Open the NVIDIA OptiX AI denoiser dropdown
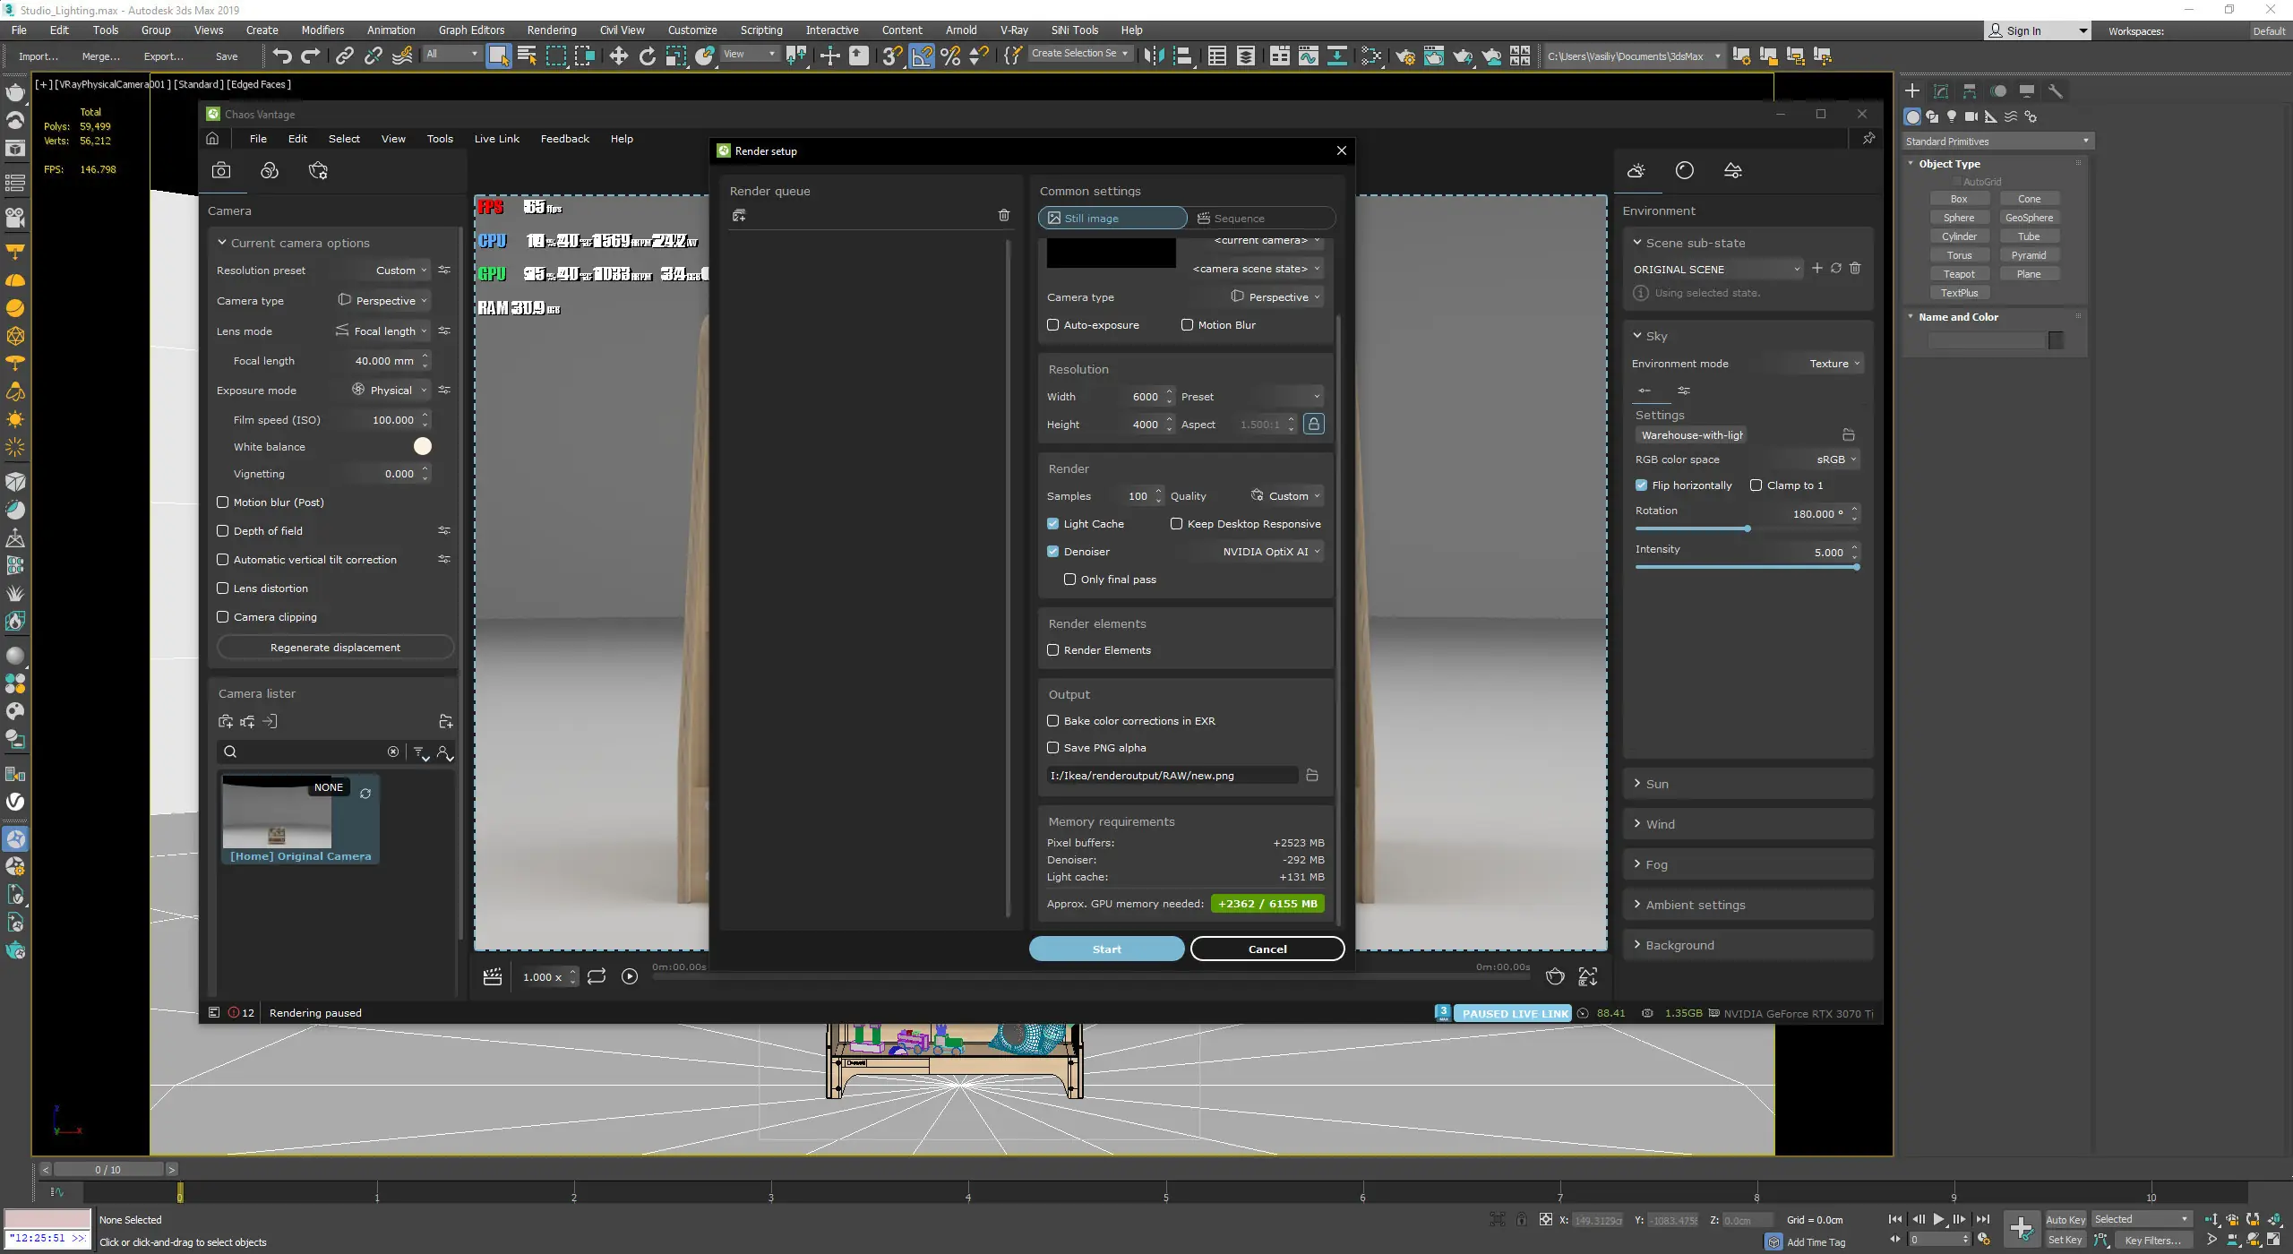 (x=1272, y=552)
